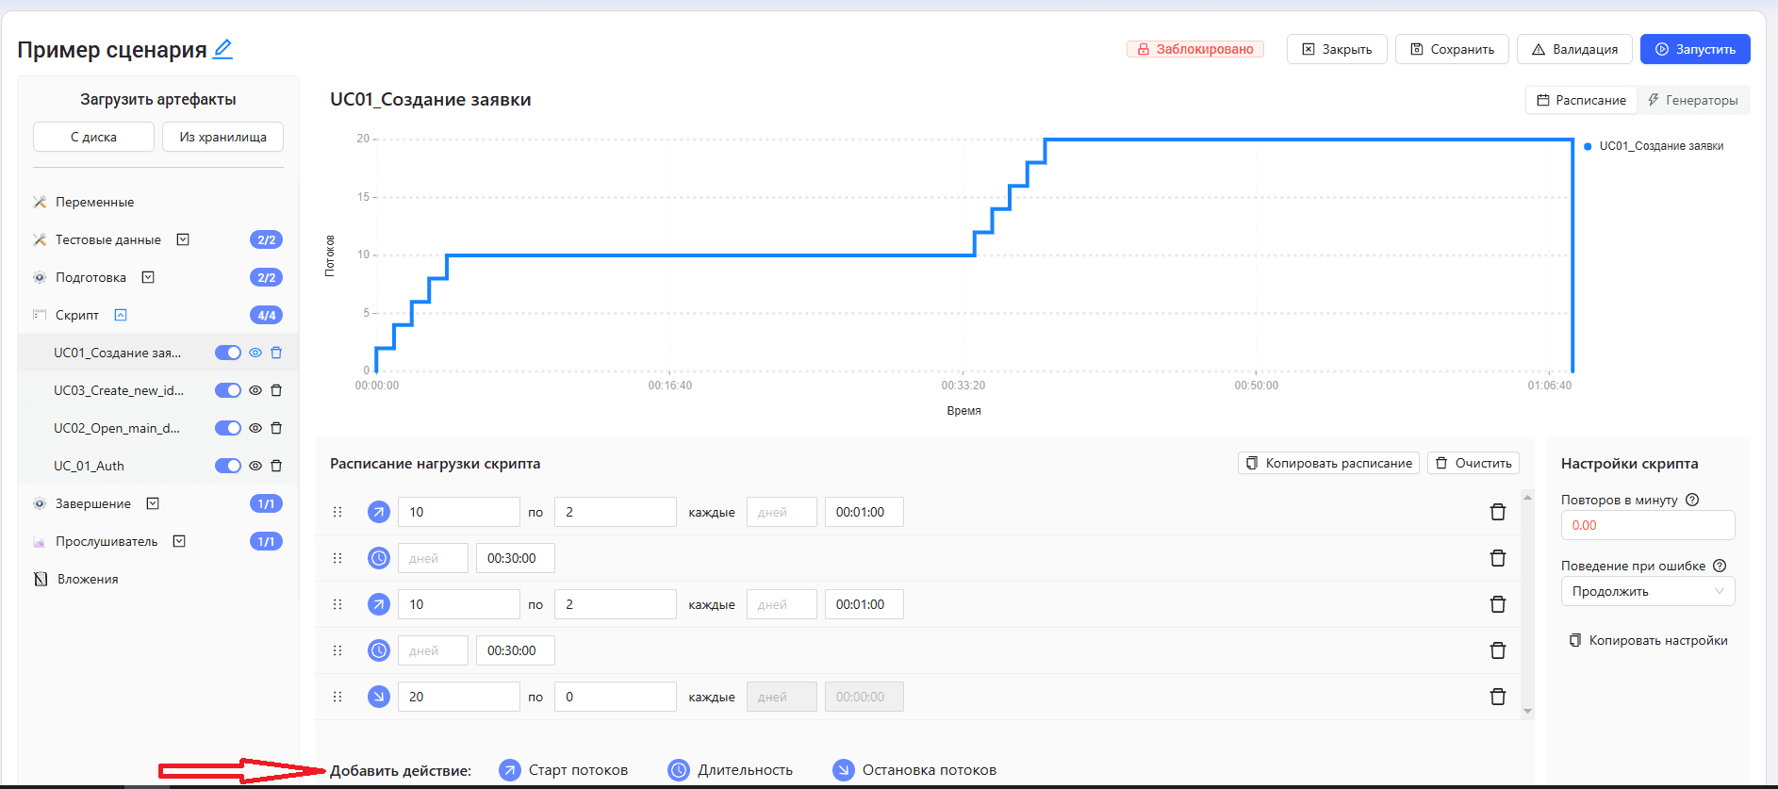Toggle off the UC03_Create_new_id script switch
Viewport: 1778px width, 789px height.
[x=228, y=390]
